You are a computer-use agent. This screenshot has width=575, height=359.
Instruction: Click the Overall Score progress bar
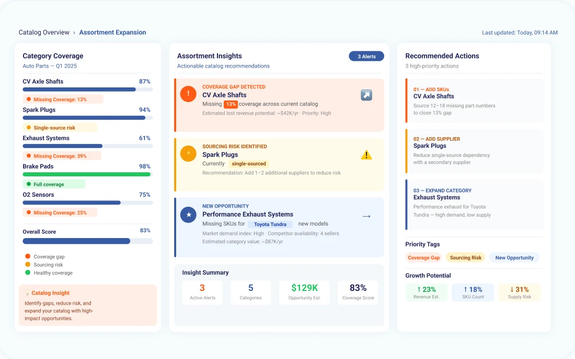(x=87, y=241)
